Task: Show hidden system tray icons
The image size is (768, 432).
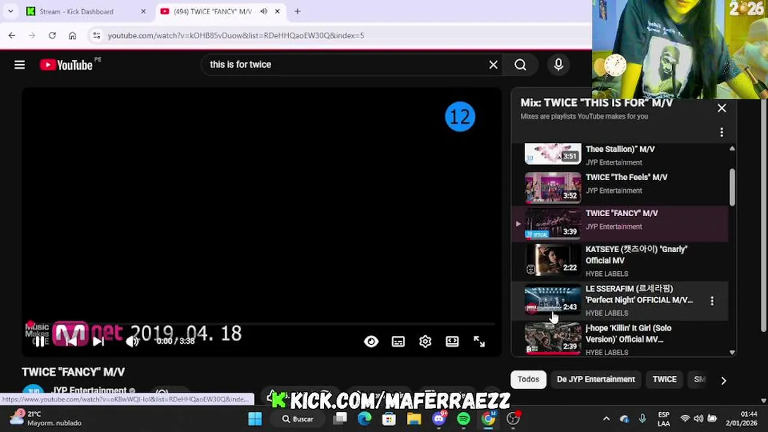Action: (x=606, y=419)
